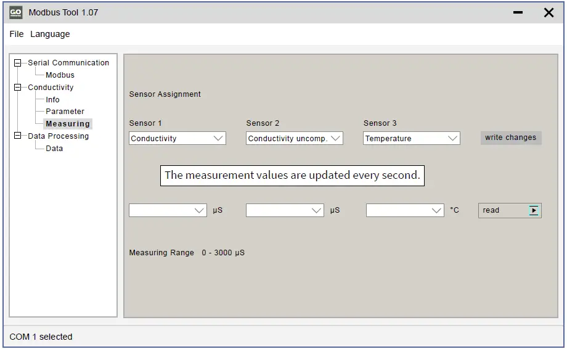Image resolution: width=567 pixels, height=349 pixels.
Task: Click the Sensor 2 label
Action: click(x=263, y=123)
